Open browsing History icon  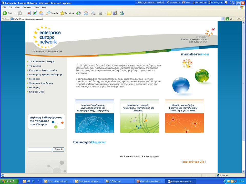78,13
